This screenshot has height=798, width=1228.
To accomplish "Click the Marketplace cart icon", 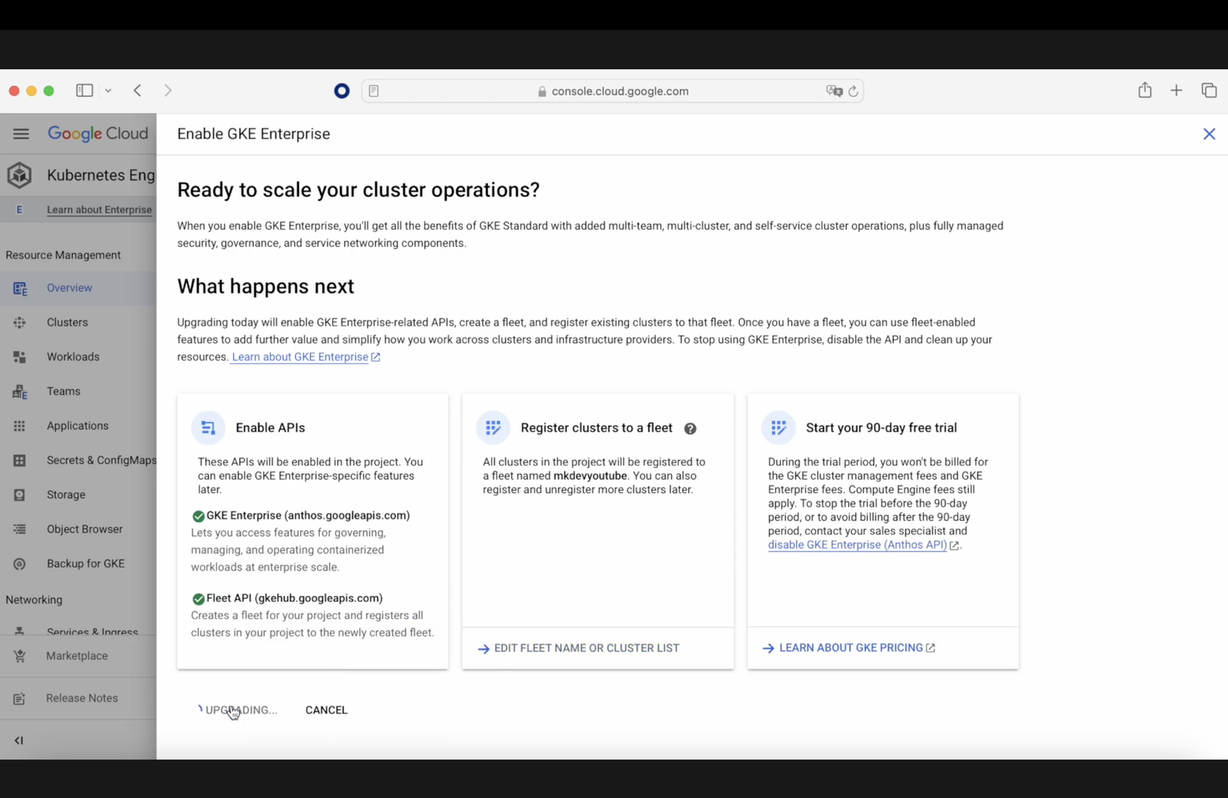I will [x=20, y=656].
